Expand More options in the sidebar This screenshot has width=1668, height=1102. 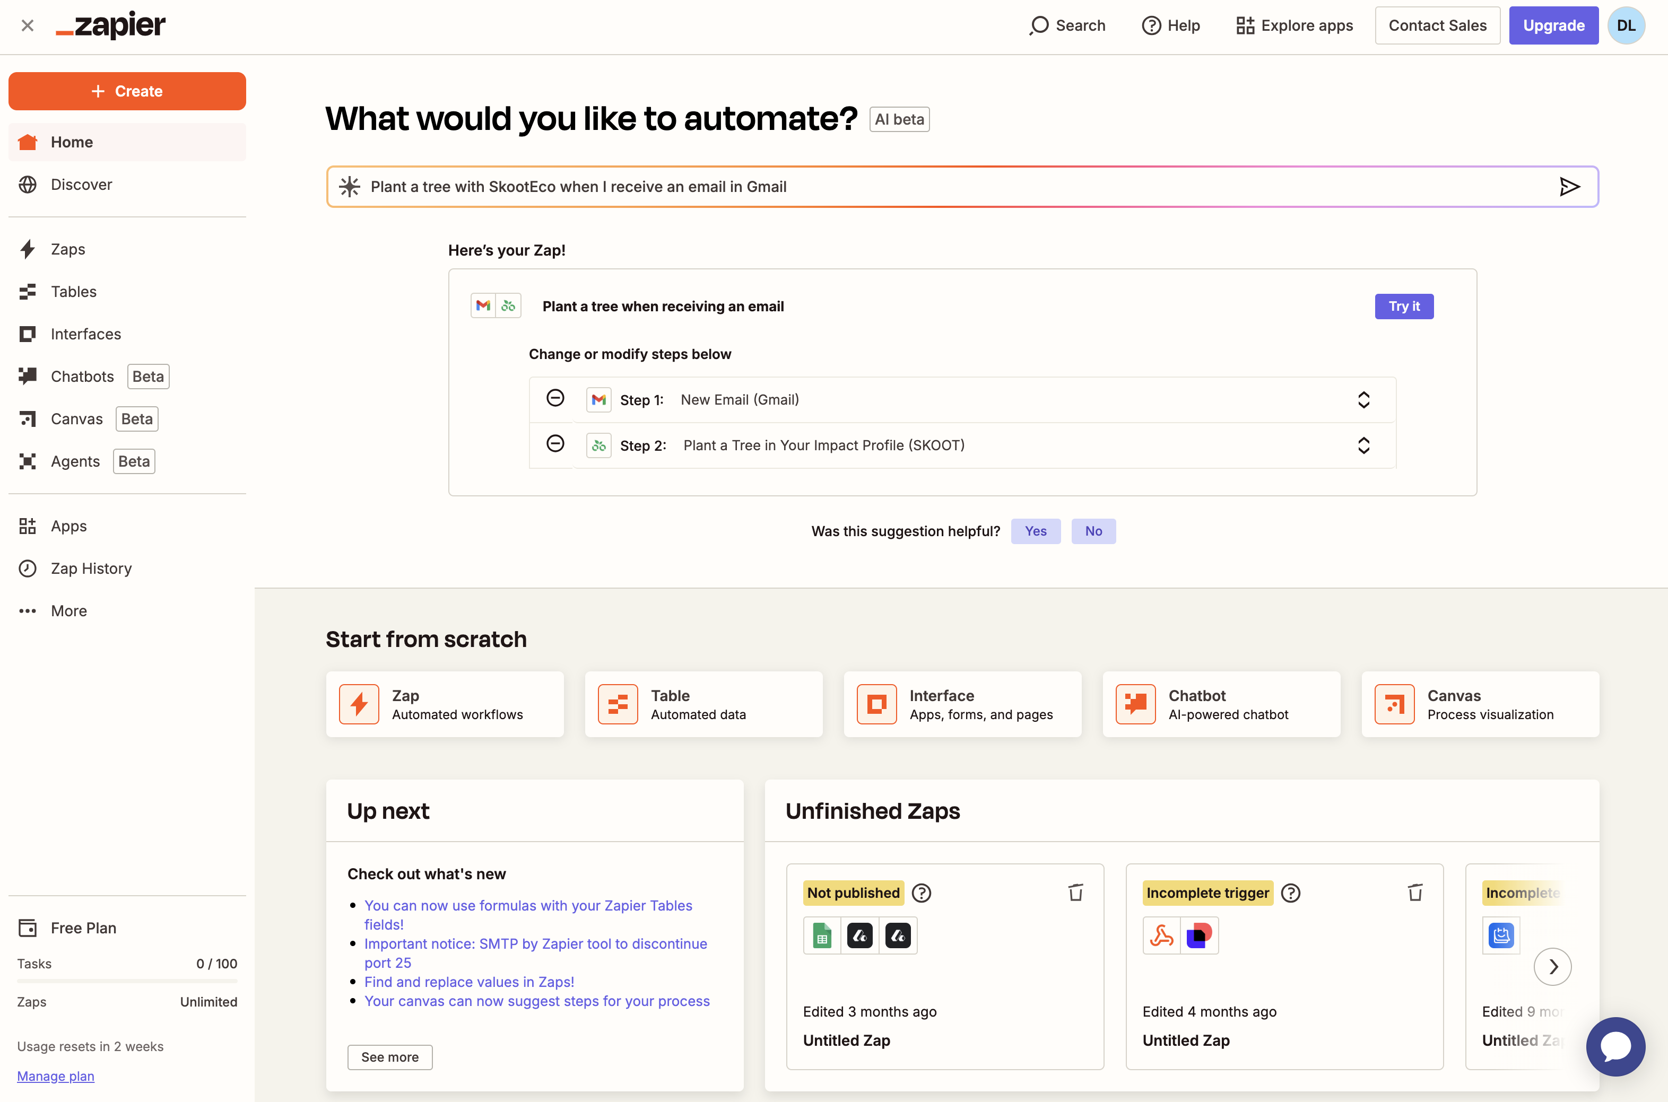[x=127, y=611]
